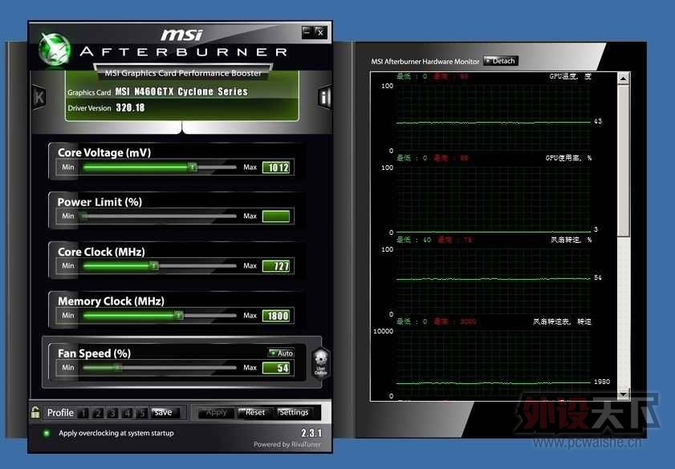Click the empty Power Limit value field

(276, 216)
